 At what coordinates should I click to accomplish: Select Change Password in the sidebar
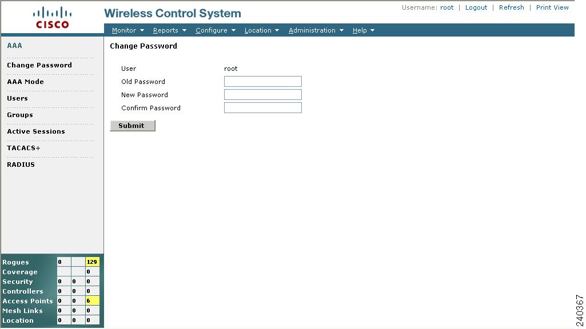(x=39, y=65)
